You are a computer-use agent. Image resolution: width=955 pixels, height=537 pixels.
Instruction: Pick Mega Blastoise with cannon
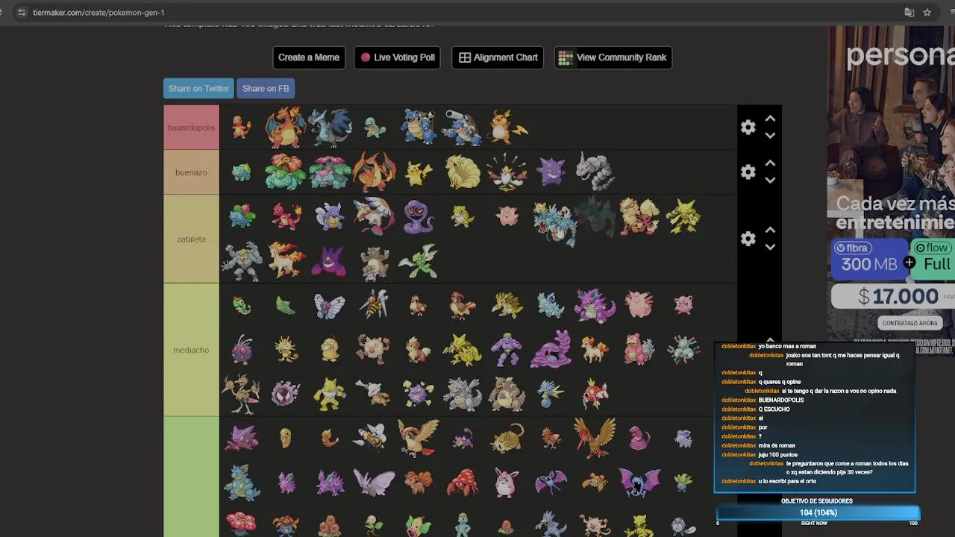[463, 127]
